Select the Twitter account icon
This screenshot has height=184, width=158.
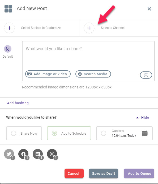[x=9, y=154]
